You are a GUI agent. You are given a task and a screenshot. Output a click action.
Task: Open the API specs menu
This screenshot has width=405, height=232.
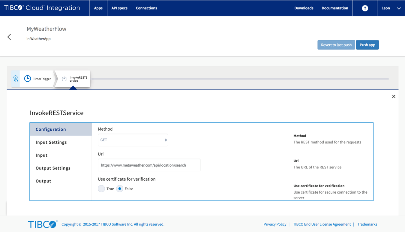coord(119,8)
